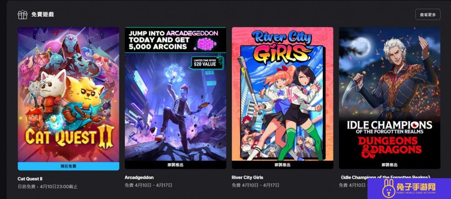Select the blue 現在免費 banner under Cat Quest II

pyautogui.click(x=68, y=166)
